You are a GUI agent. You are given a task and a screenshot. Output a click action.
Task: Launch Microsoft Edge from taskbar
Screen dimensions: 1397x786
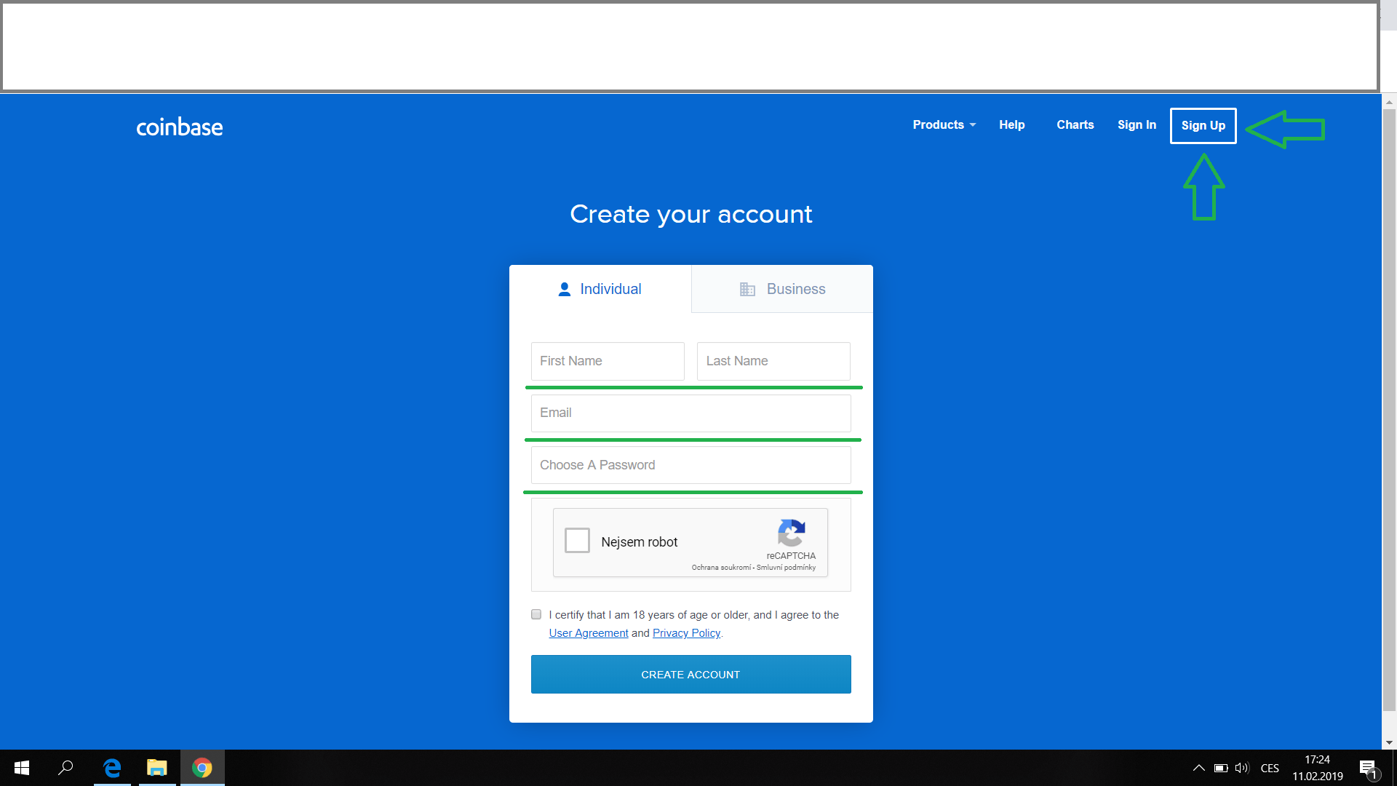tap(112, 768)
